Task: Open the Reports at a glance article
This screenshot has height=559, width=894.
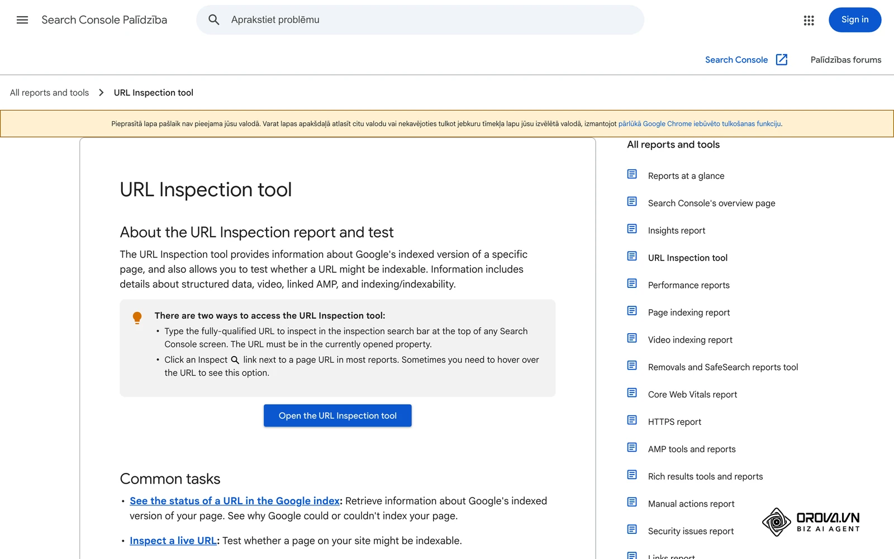Action: 686,176
